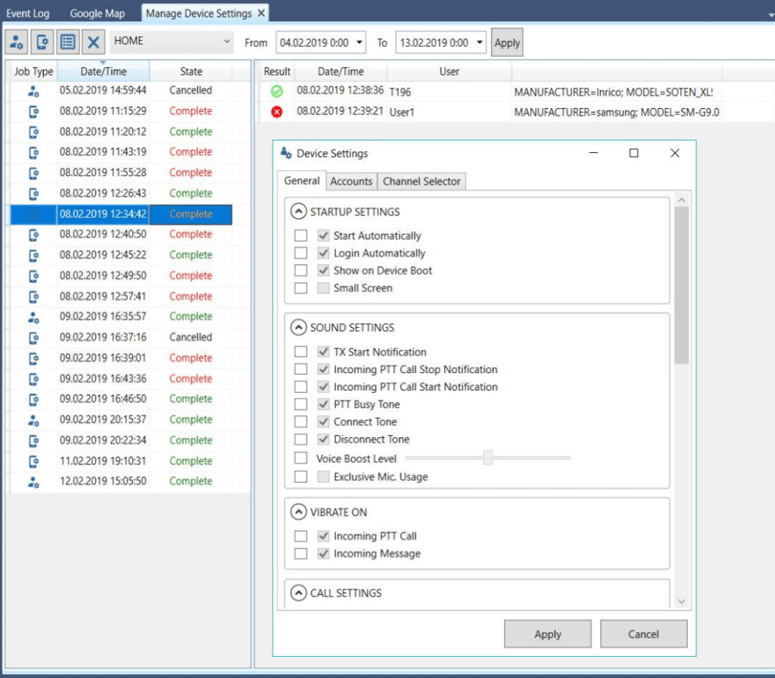Close the Manage Device Settings tab

[261, 14]
